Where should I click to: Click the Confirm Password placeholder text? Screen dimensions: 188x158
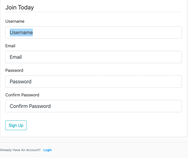click(x=30, y=106)
